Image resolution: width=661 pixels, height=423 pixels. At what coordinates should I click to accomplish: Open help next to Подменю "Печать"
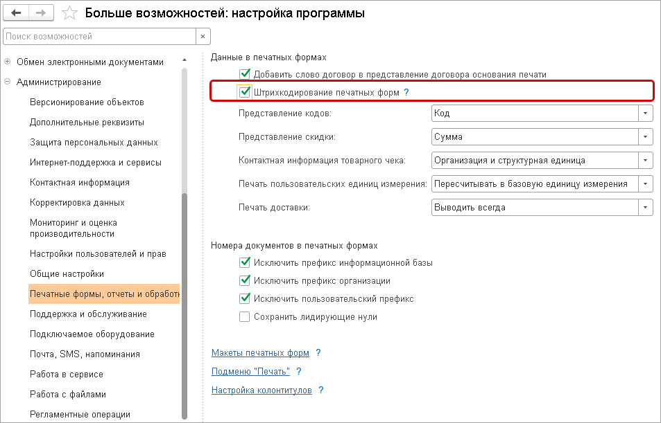[298, 372]
